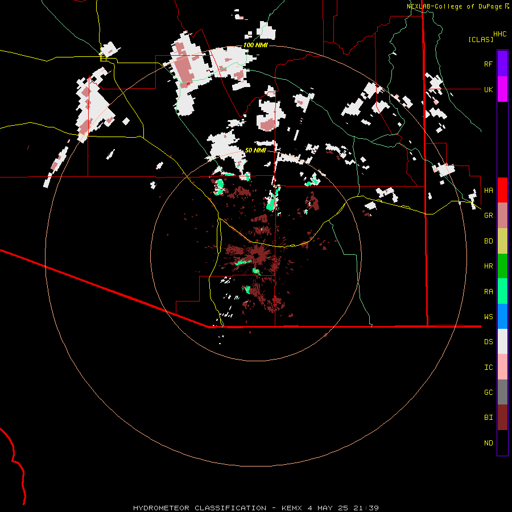Click the "RF" legend label
Viewport: 512px width, 512px height.
point(488,64)
